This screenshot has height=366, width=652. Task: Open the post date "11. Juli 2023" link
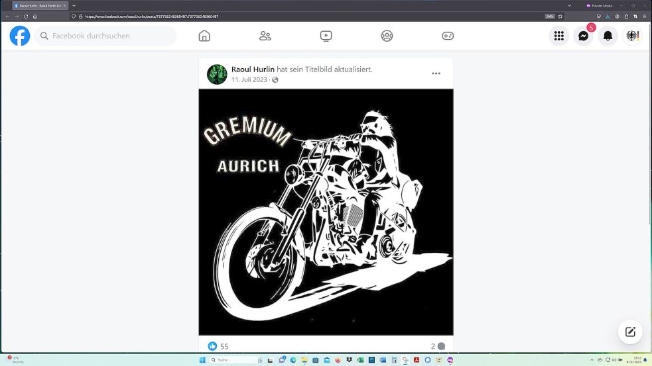pos(249,79)
